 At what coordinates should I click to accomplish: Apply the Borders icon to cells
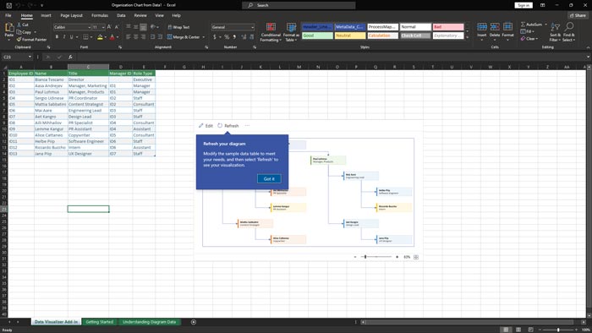coord(85,37)
